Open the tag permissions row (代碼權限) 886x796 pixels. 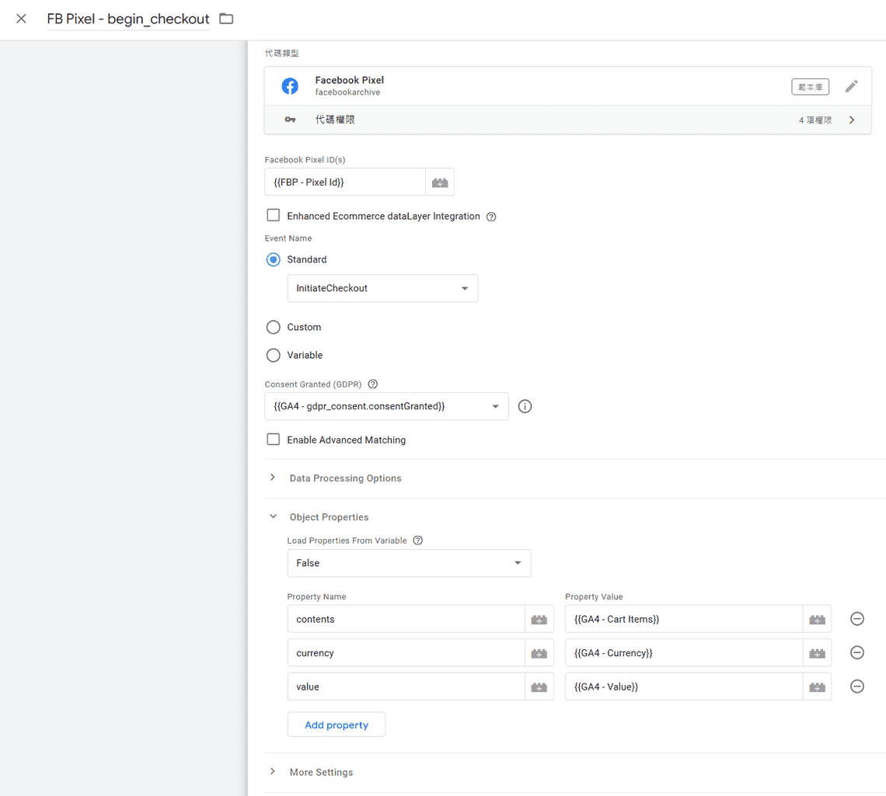coord(567,120)
